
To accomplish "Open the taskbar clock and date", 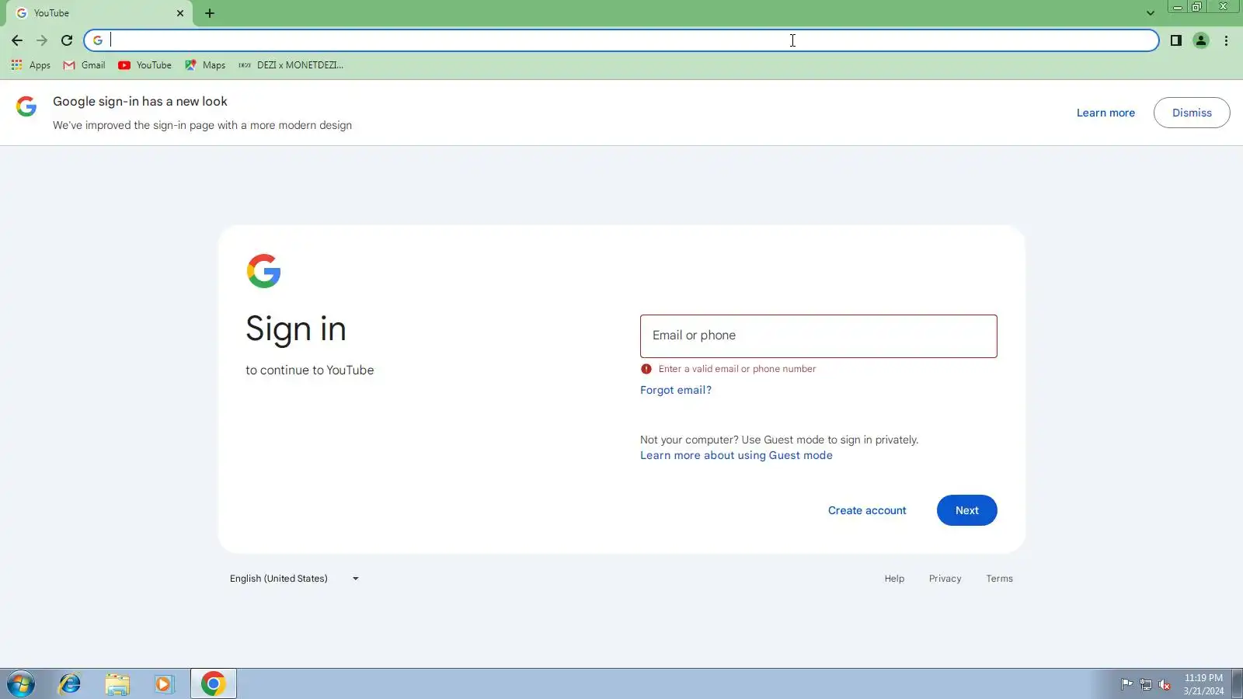I will tap(1203, 684).
